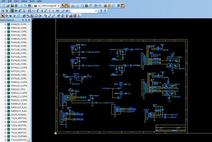Click the Print icon
This screenshot has width=212, height=142.
[16, 6]
